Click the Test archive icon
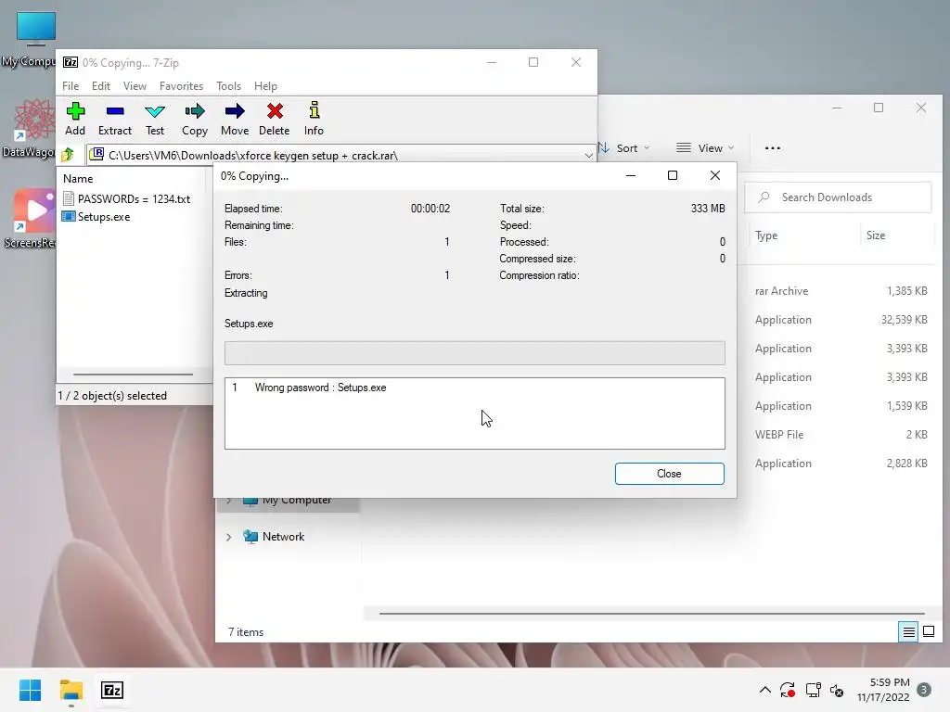The image size is (950, 712). click(155, 119)
